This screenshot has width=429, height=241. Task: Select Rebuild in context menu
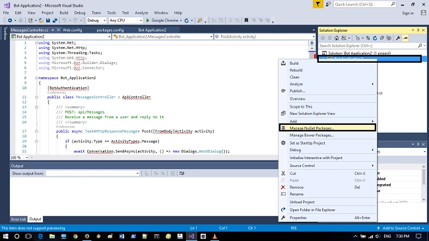[327, 70]
